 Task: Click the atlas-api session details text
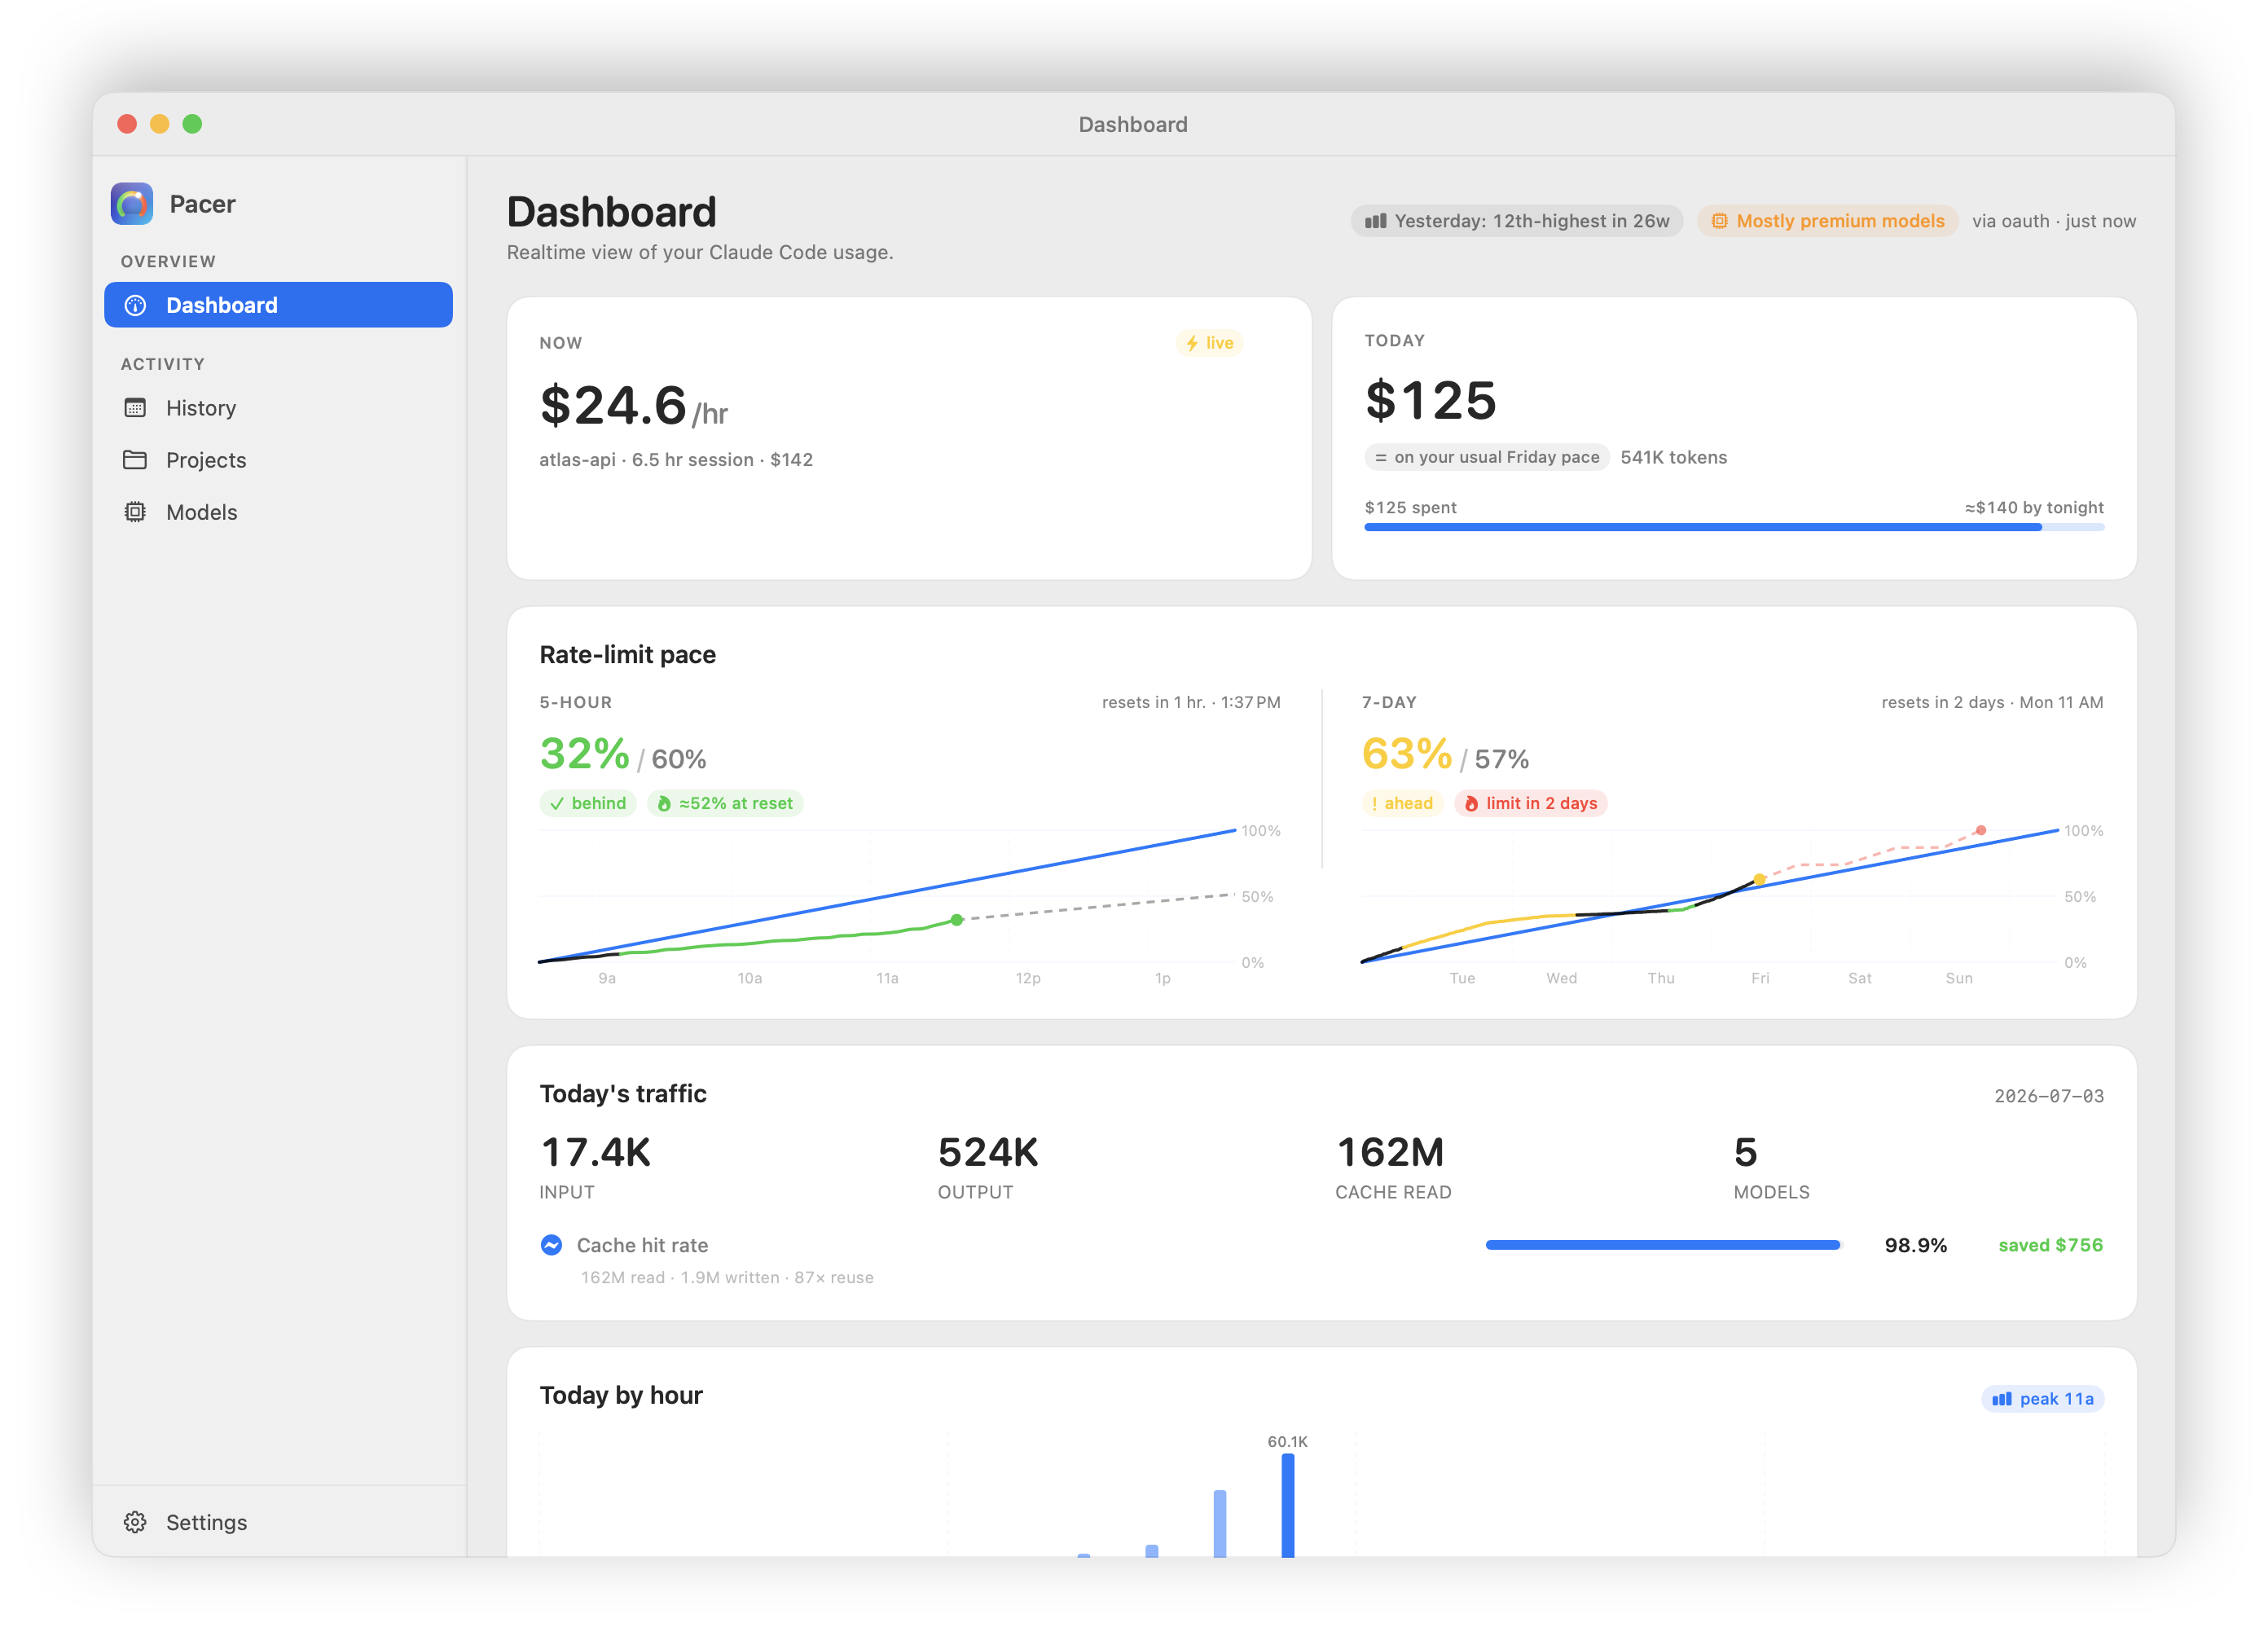pos(676,460)
